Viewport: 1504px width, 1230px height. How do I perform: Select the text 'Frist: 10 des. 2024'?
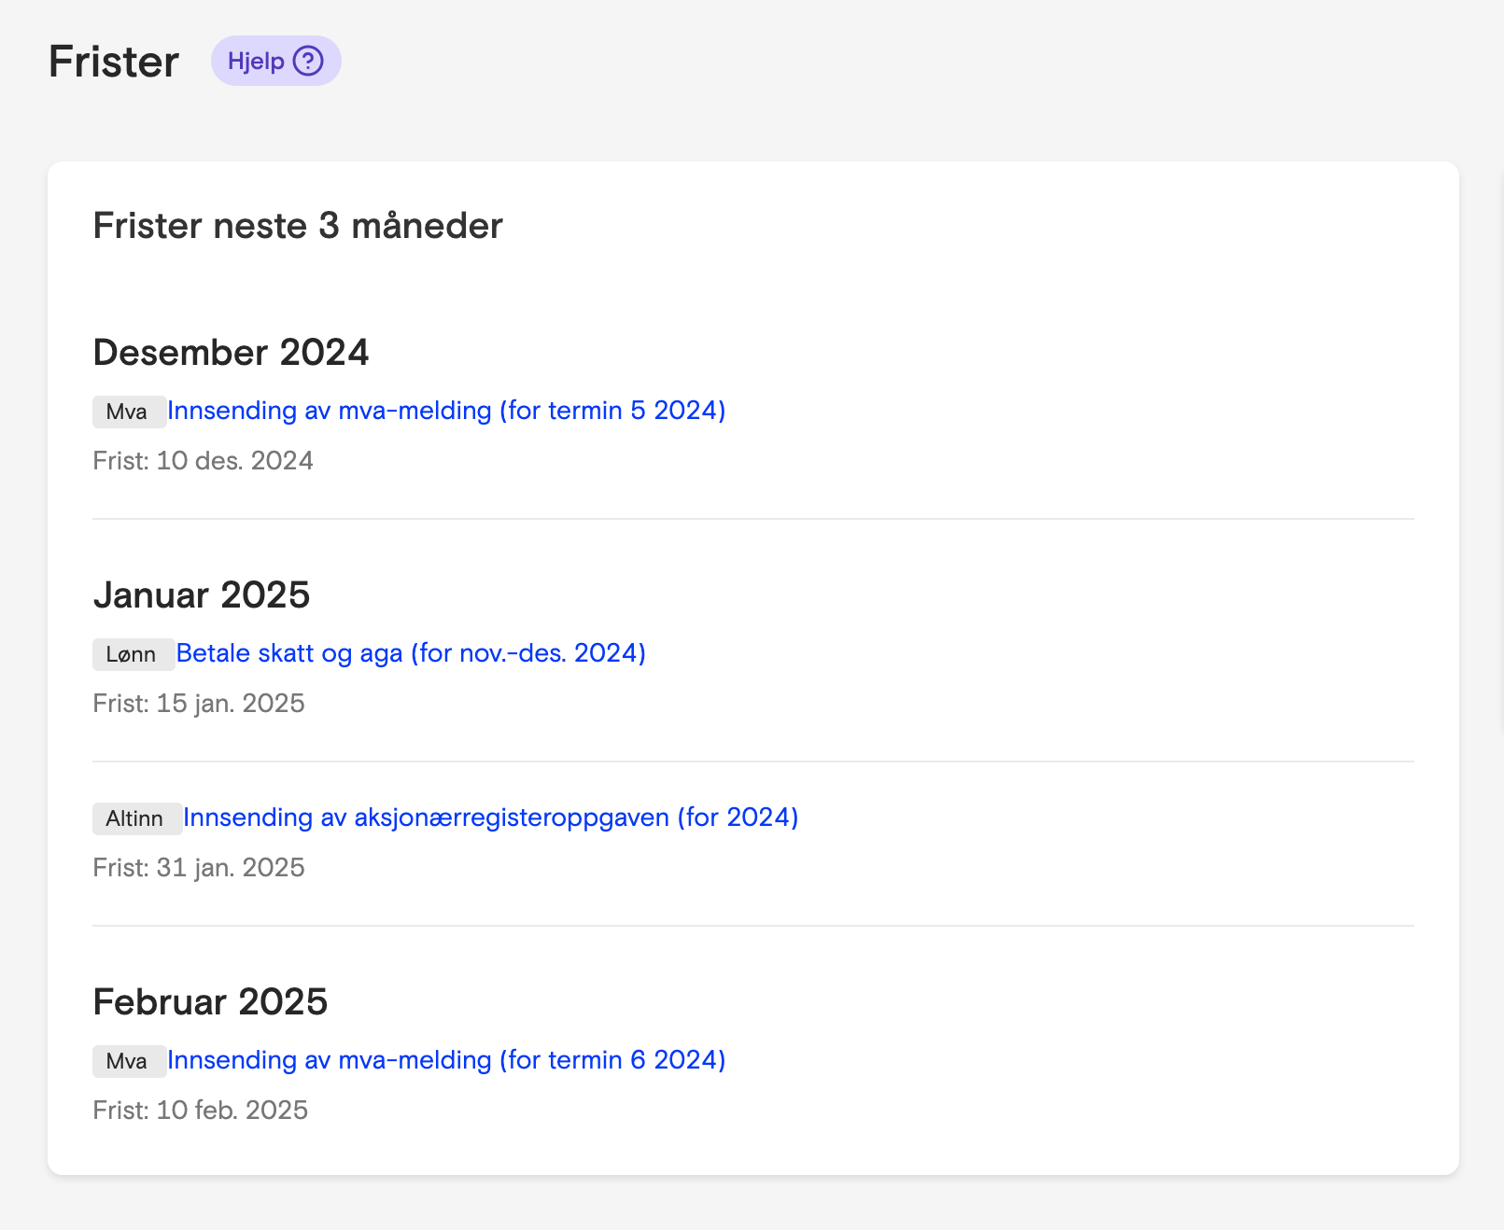tap(203, 461)
